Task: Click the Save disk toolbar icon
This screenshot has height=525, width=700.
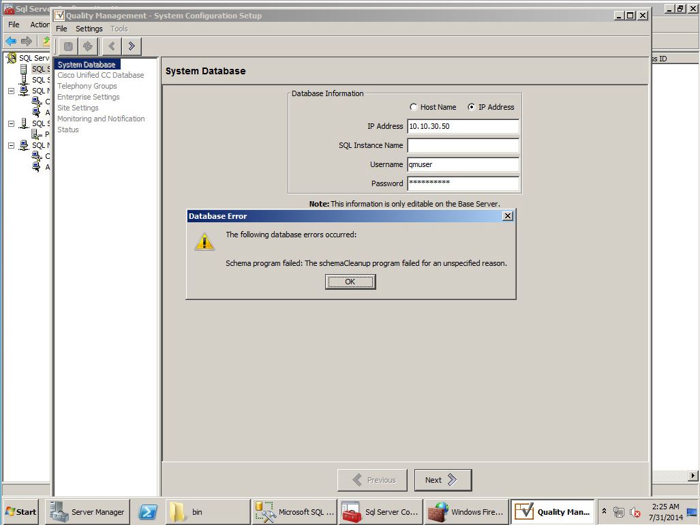Action: 68,46
